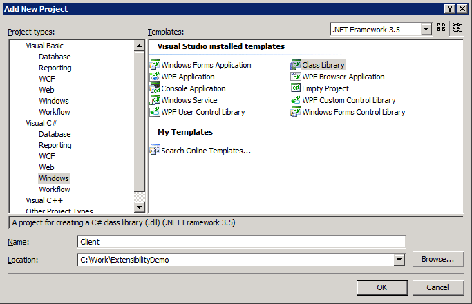Select Visual Basic project type

(44, 46)
